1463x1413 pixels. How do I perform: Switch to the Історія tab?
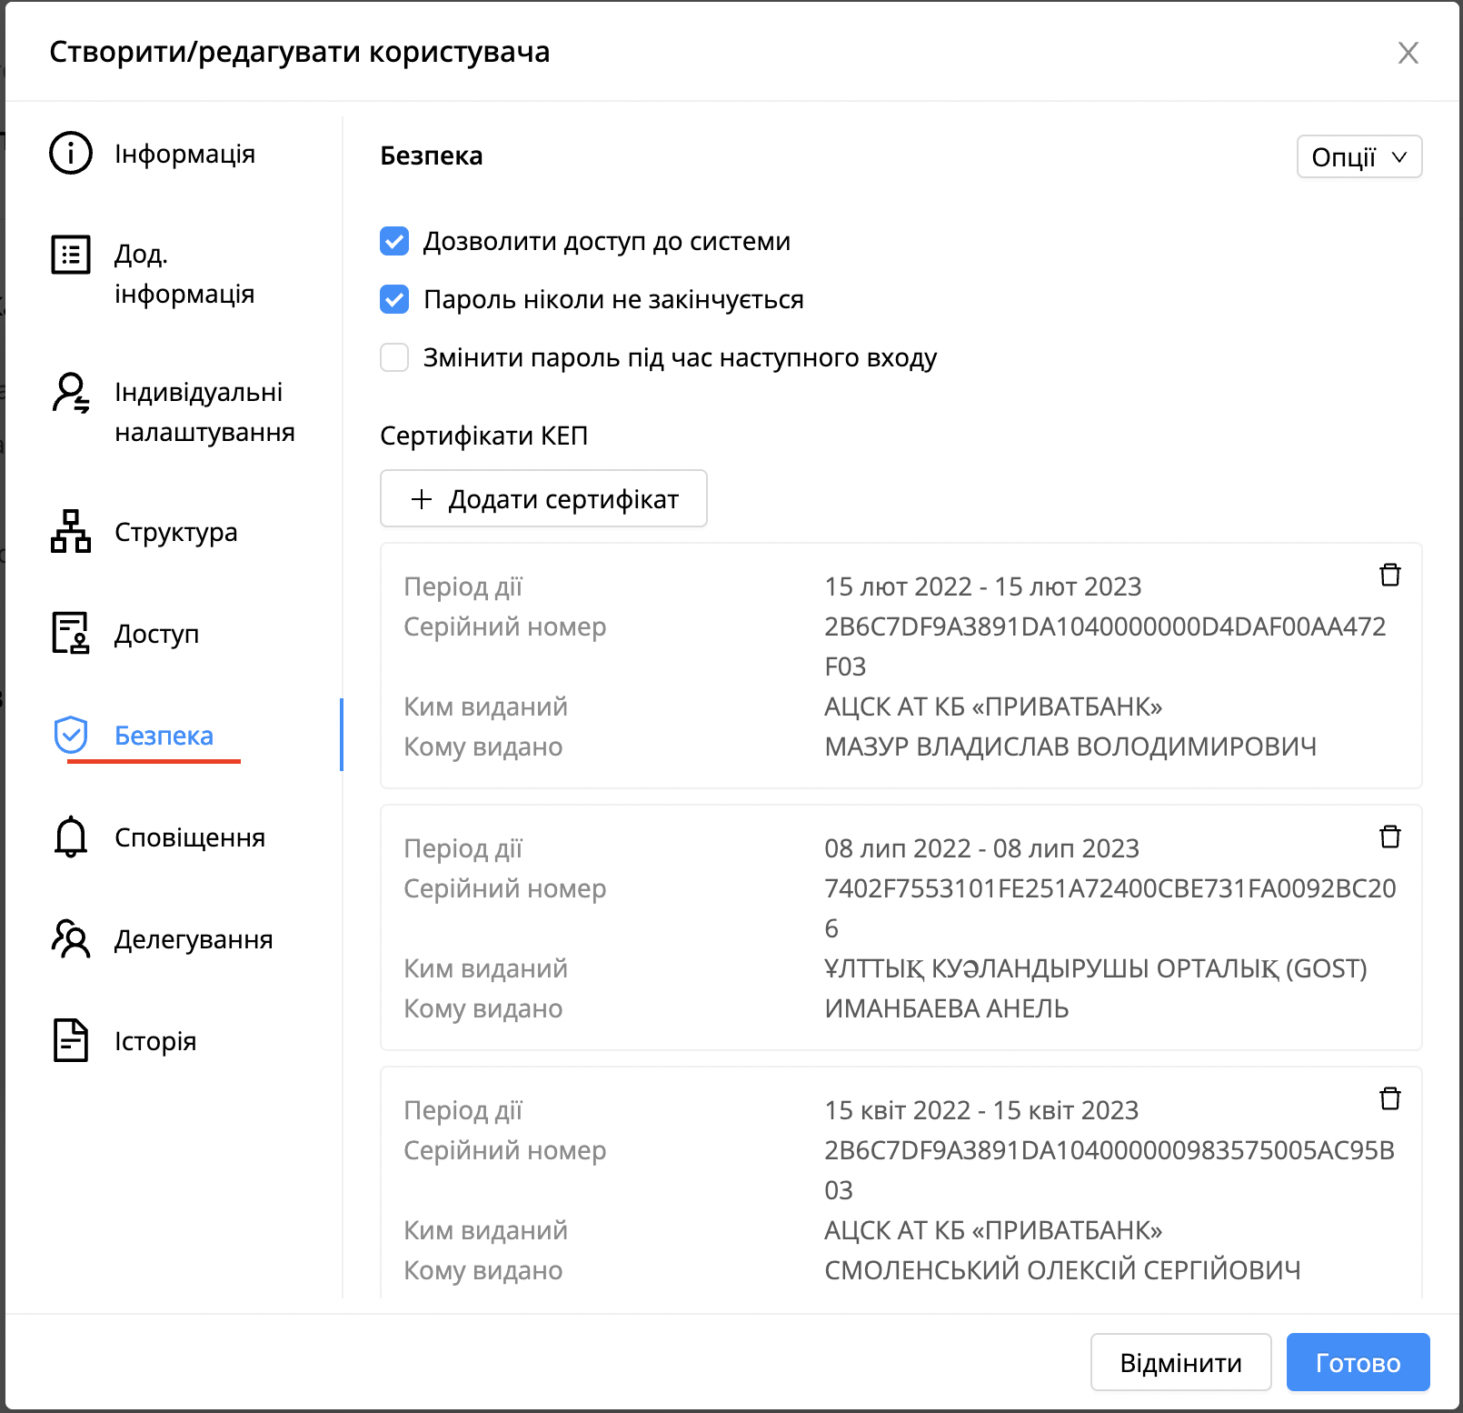[x=155, y=1041]
